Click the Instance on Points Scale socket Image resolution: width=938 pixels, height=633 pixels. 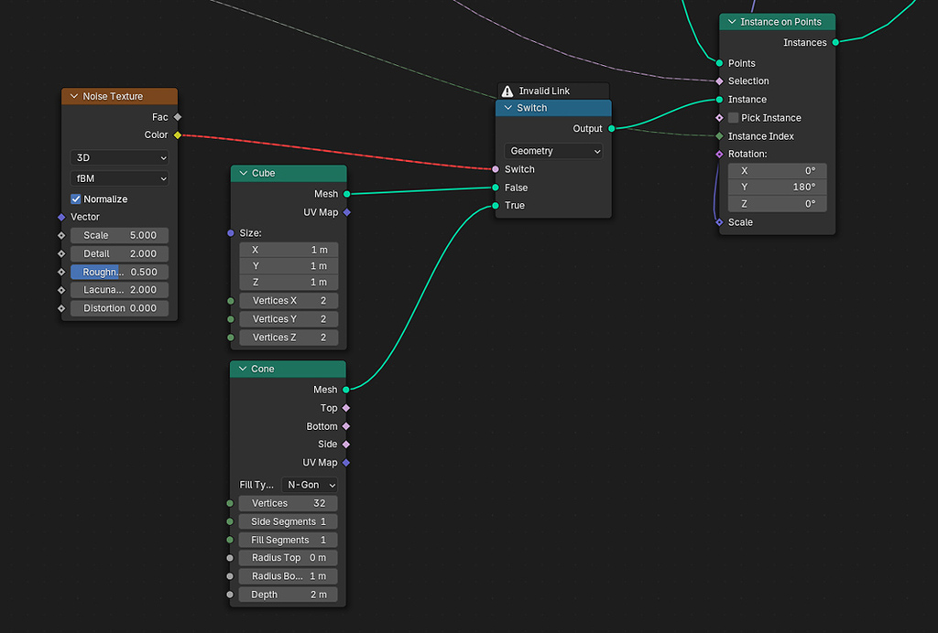[720, 222]
